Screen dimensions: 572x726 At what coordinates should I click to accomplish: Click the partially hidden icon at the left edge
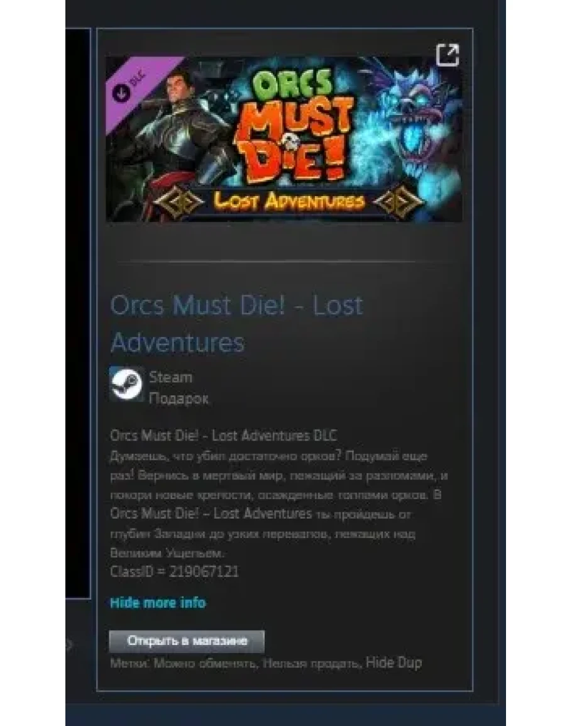[x=69, y=644]
